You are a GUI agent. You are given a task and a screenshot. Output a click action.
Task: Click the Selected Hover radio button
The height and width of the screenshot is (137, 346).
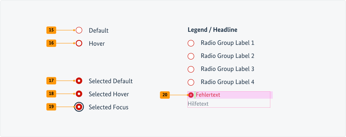click(79, 94)
